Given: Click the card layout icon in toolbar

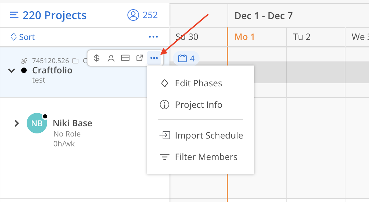Looking at the screenshot, I should click(125, 58).
